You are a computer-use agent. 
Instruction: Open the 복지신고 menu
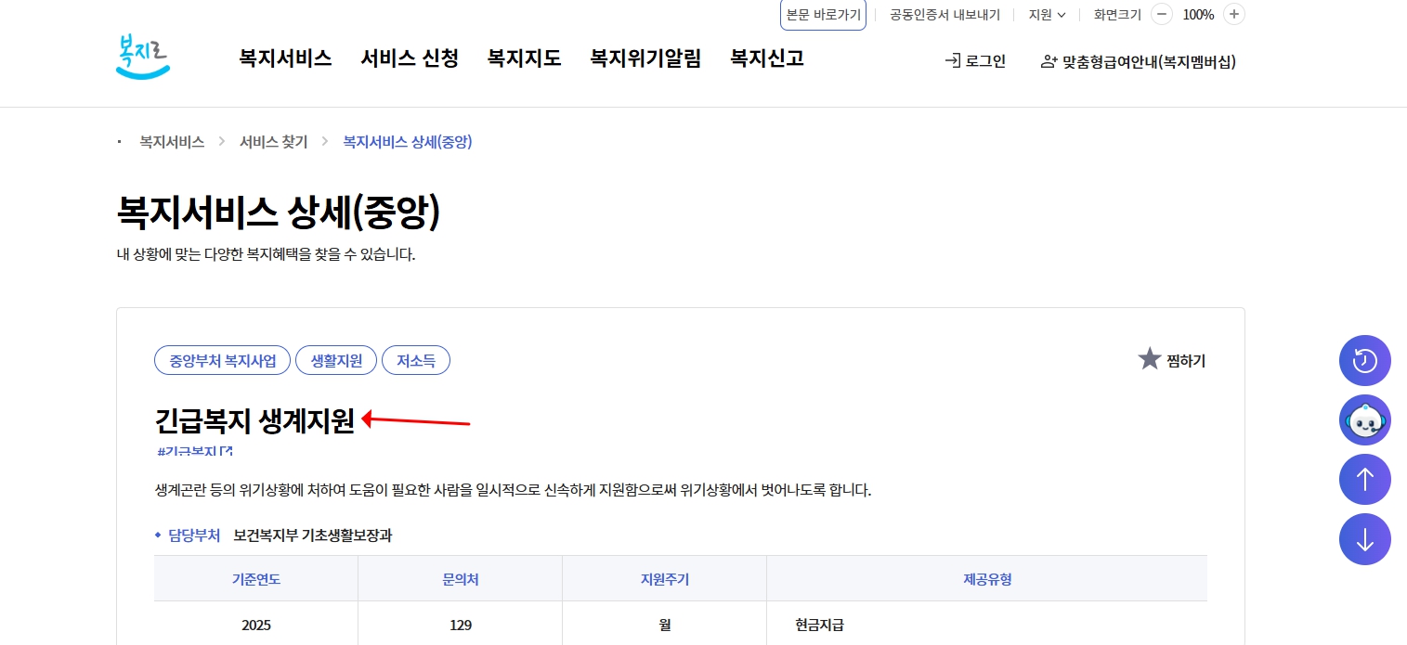(766, 58)
